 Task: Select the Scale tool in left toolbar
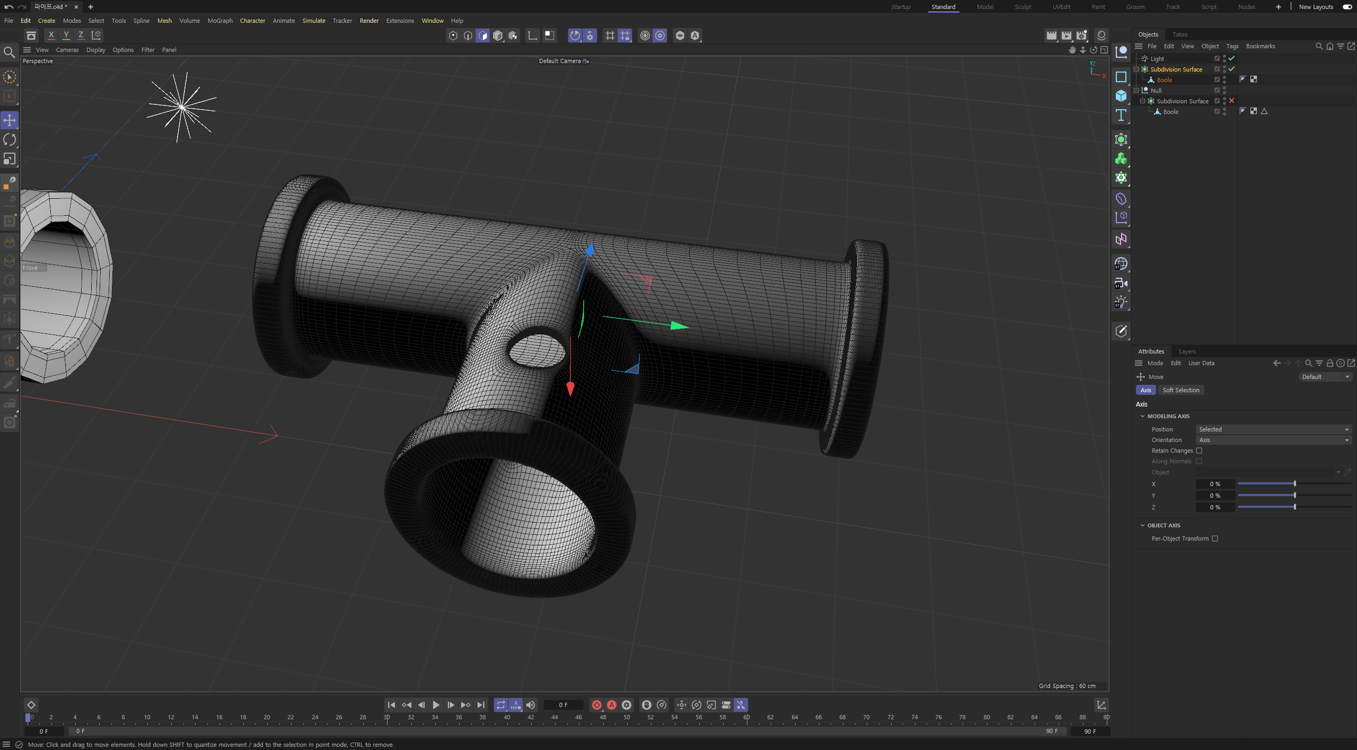pyautogui.click(x=10, y=159)
